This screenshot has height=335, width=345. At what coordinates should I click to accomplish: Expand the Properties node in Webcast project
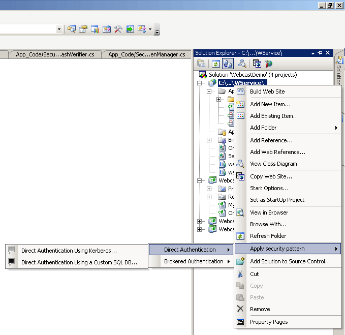point(209,189)
